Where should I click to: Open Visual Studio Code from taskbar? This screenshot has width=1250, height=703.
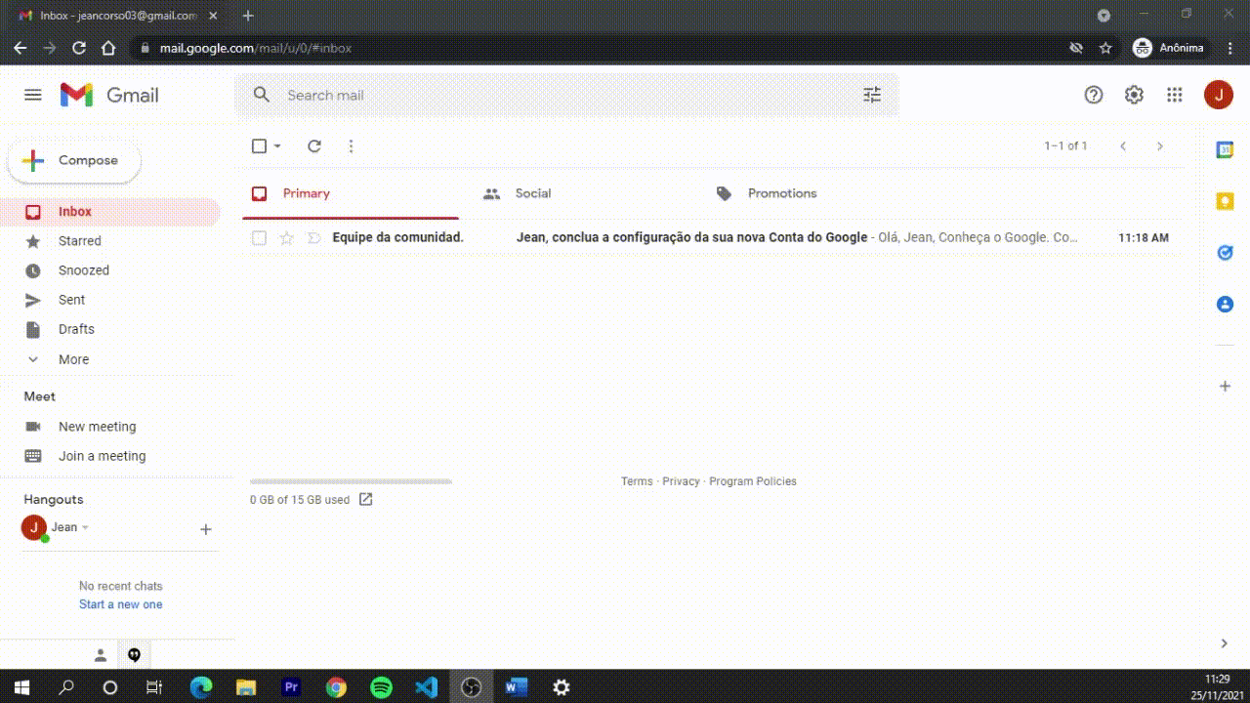[426, 687]
